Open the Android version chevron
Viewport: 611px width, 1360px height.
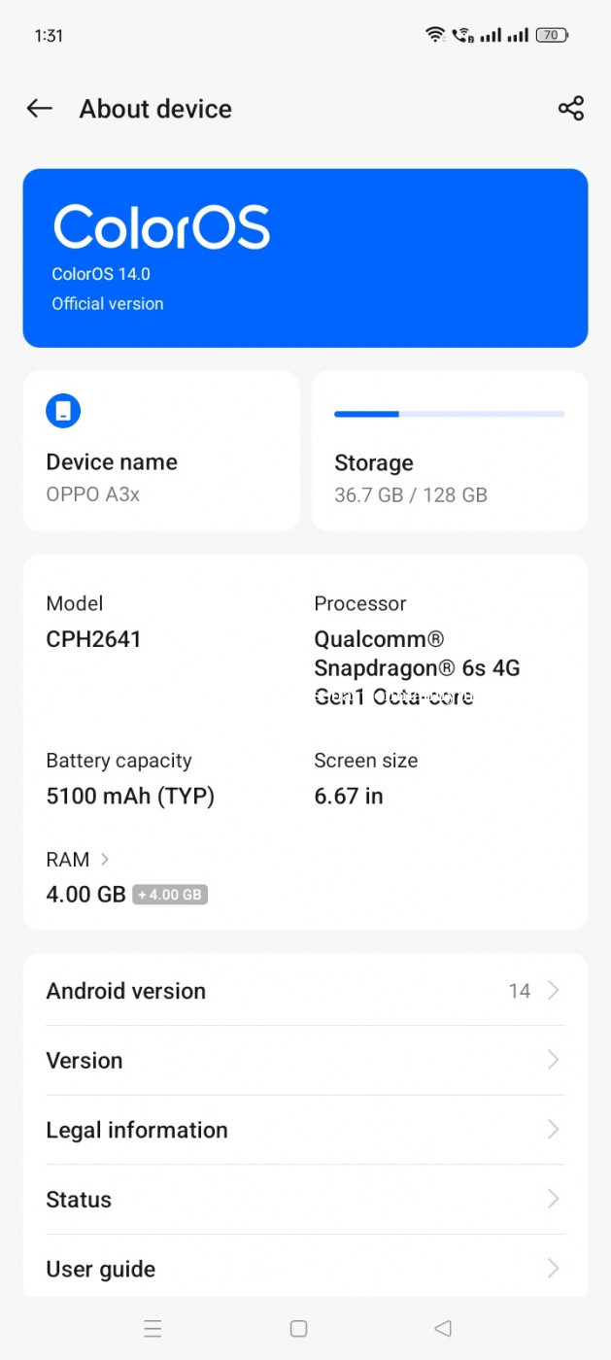click(x=553, y=991)
